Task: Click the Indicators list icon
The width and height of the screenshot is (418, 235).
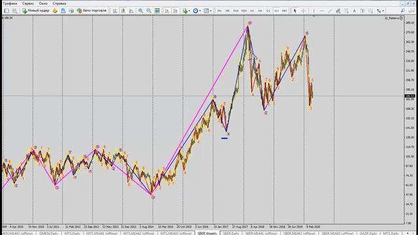Action: 185,10
